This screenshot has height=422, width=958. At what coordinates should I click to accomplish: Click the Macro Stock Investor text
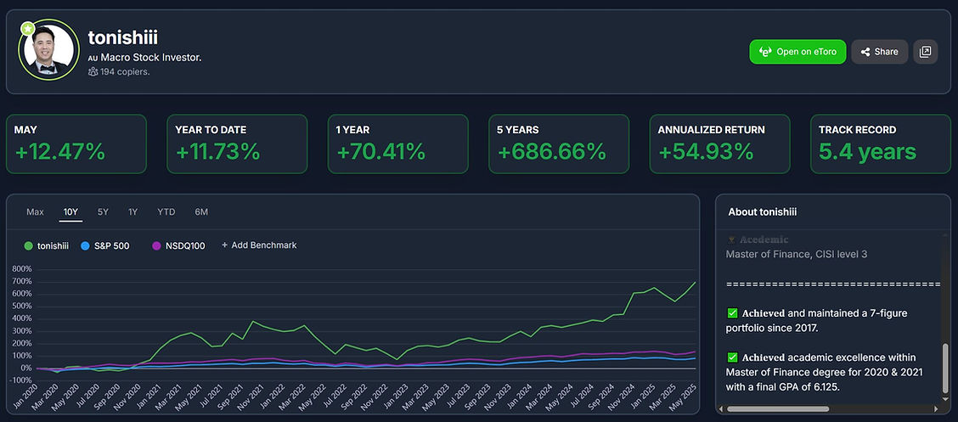151,58
